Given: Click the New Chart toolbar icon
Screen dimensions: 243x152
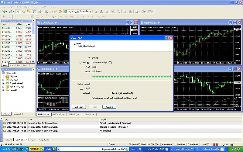Looking at the screenshot, I should [4, 12].
